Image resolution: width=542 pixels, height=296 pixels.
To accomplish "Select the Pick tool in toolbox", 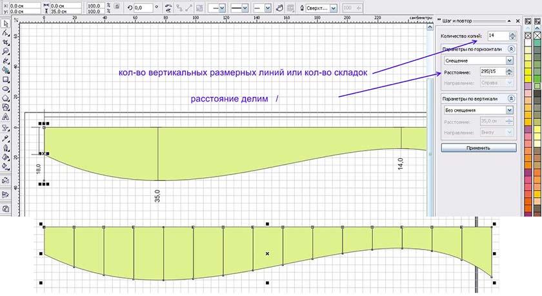I will 5,23.
